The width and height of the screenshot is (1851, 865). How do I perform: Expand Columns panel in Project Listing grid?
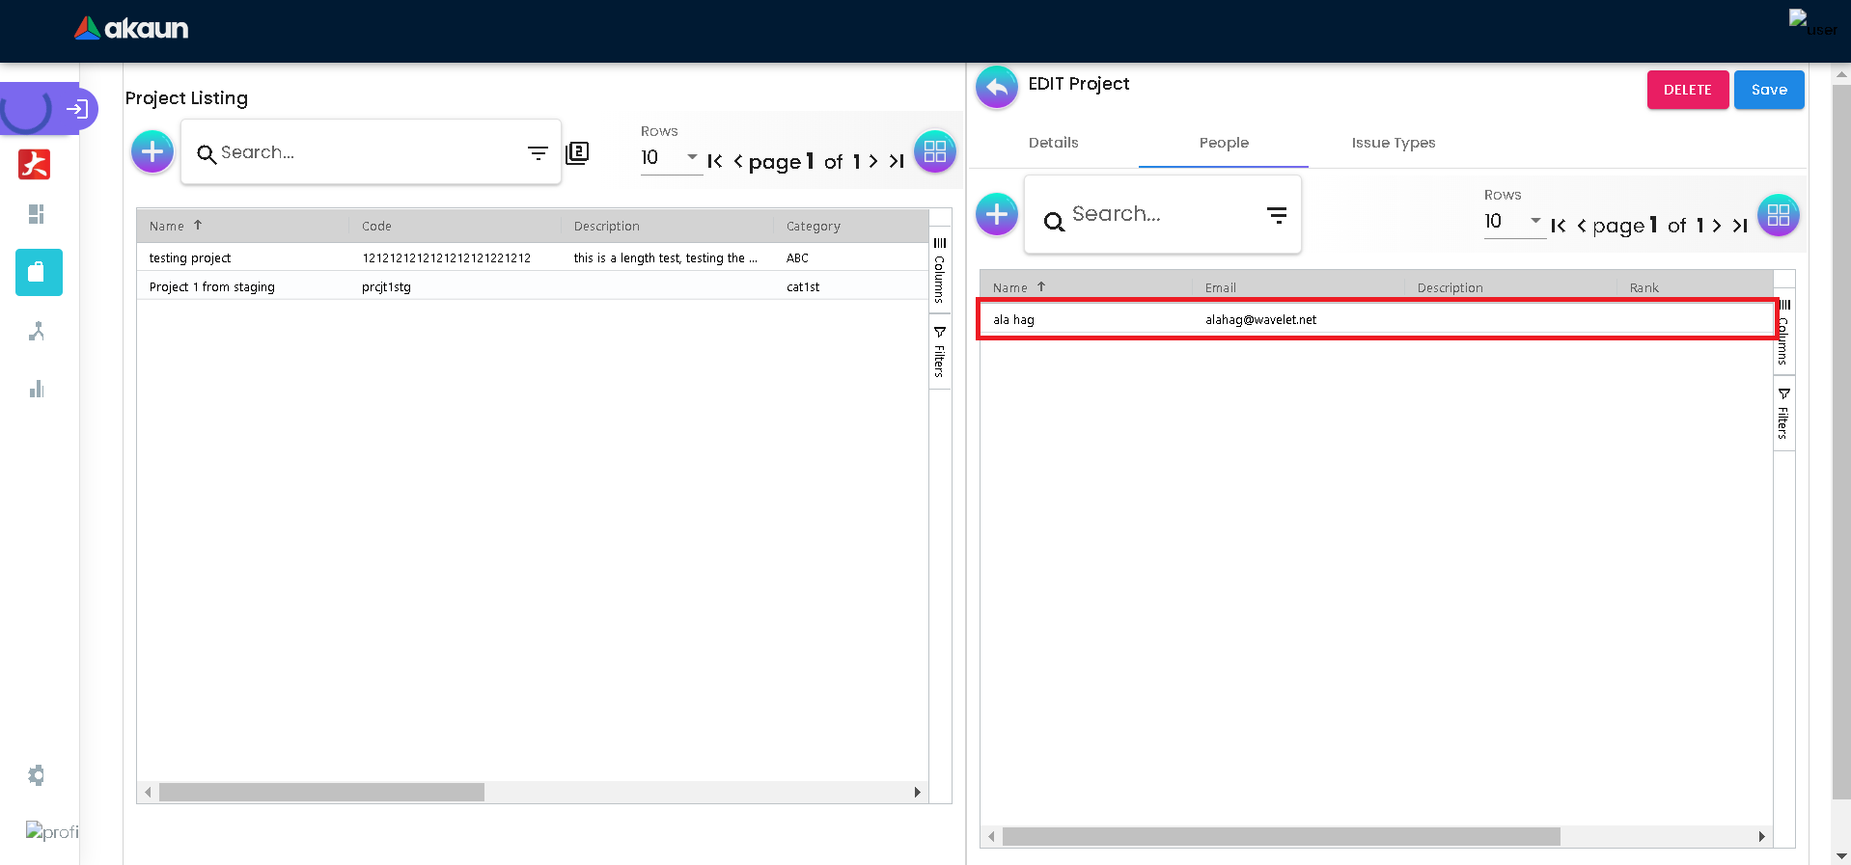point(940,269)
